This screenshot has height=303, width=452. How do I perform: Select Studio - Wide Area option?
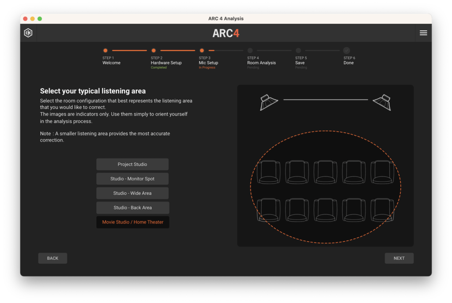click(x=132, y=193)
